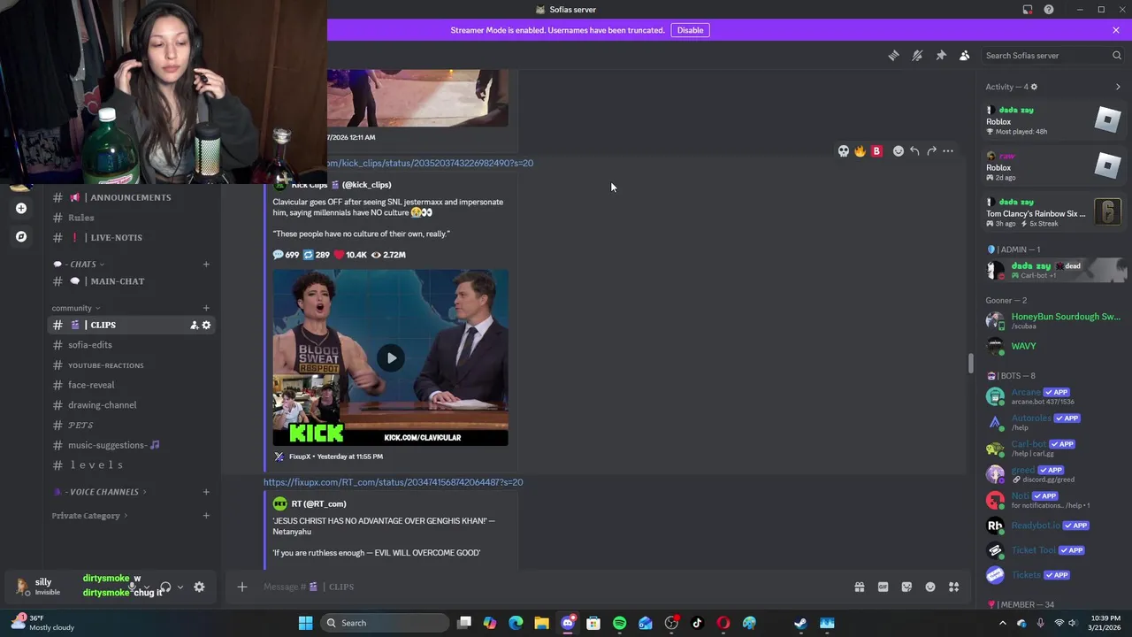Open the face-reveal channel

133,385
